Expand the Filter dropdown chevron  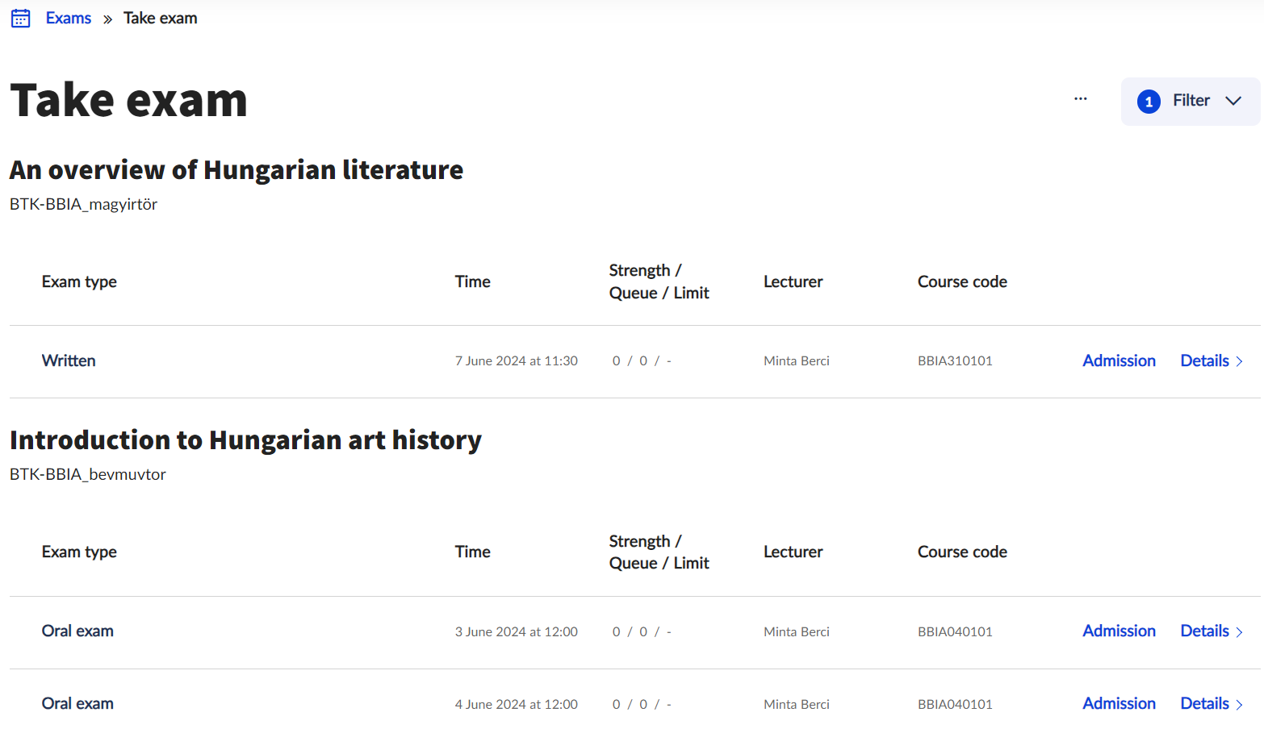[1233, 101]
